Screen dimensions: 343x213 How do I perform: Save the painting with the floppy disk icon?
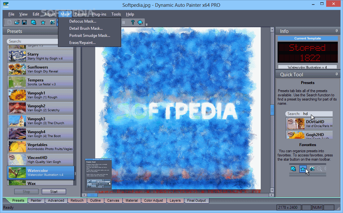pyautogui.click(x=24, y=22)
